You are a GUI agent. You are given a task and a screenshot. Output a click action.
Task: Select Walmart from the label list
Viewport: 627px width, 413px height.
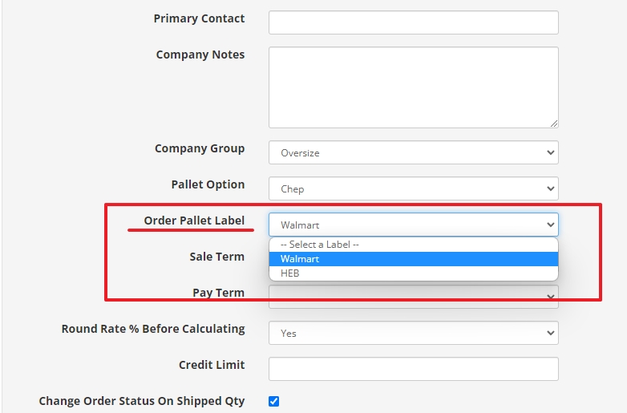413,259
